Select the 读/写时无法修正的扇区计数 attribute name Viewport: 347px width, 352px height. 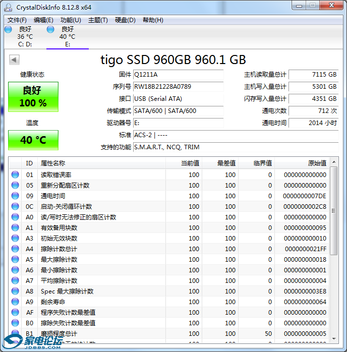pos(78,217)
